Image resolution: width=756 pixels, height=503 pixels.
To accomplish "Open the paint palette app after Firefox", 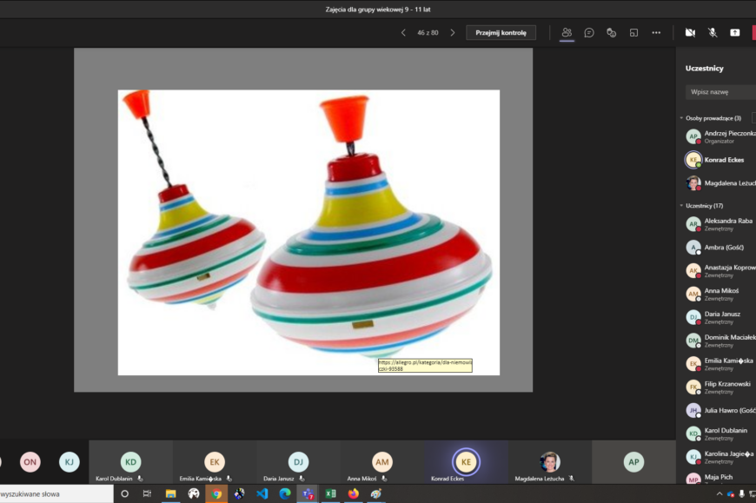I will [x=376, y=493].
